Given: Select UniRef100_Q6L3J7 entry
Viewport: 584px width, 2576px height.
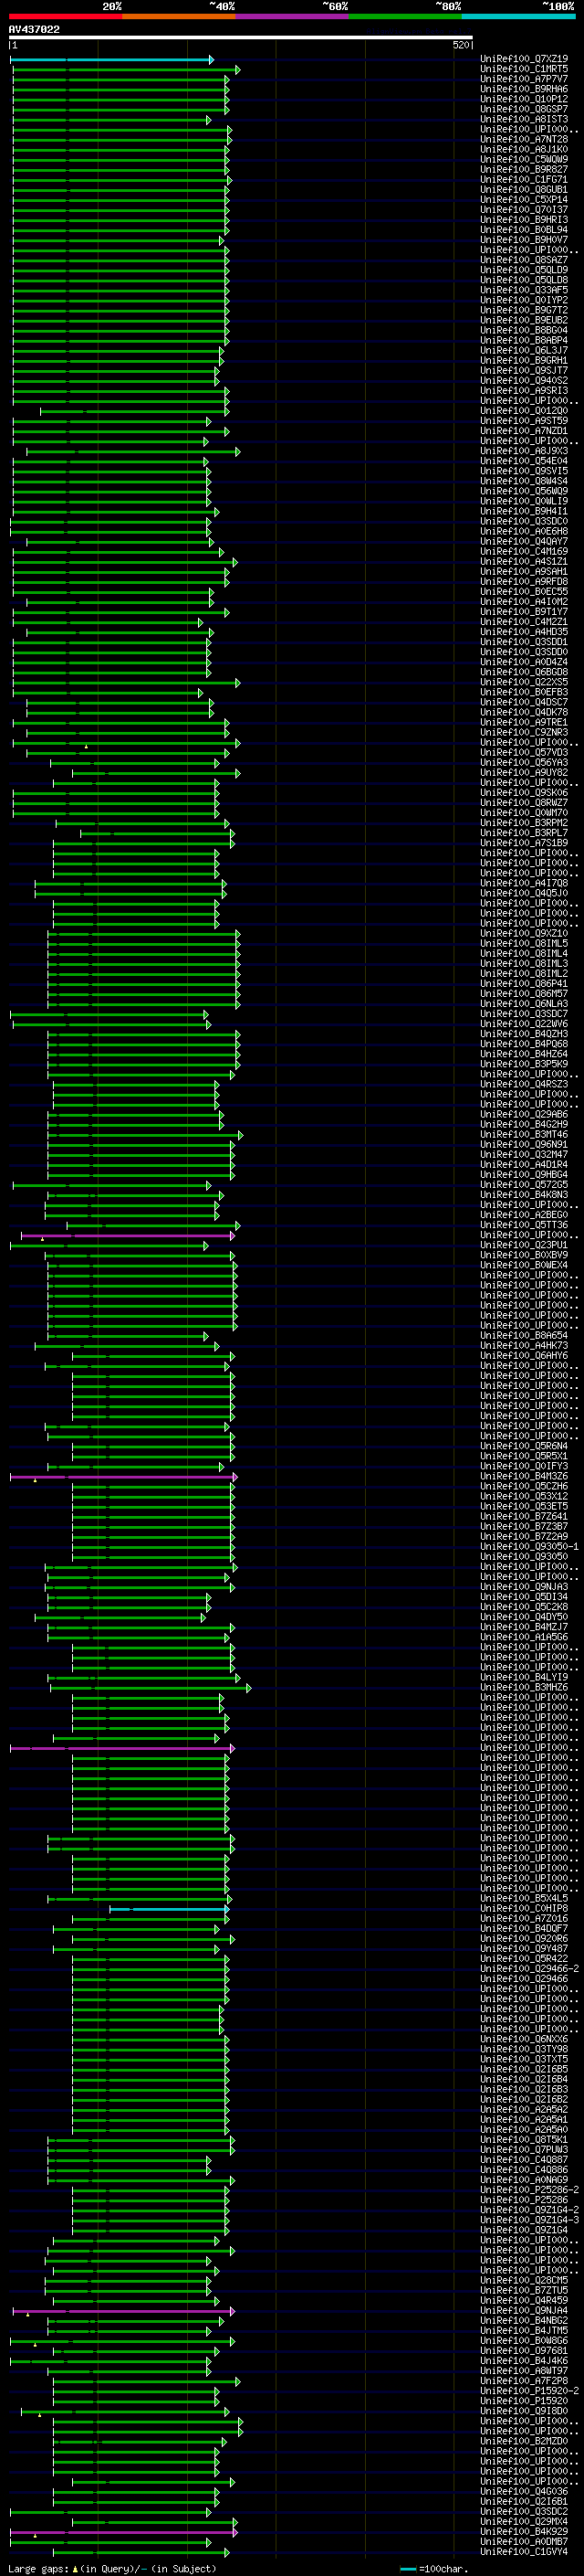Looking at the screenshot, I should (524, 350).
